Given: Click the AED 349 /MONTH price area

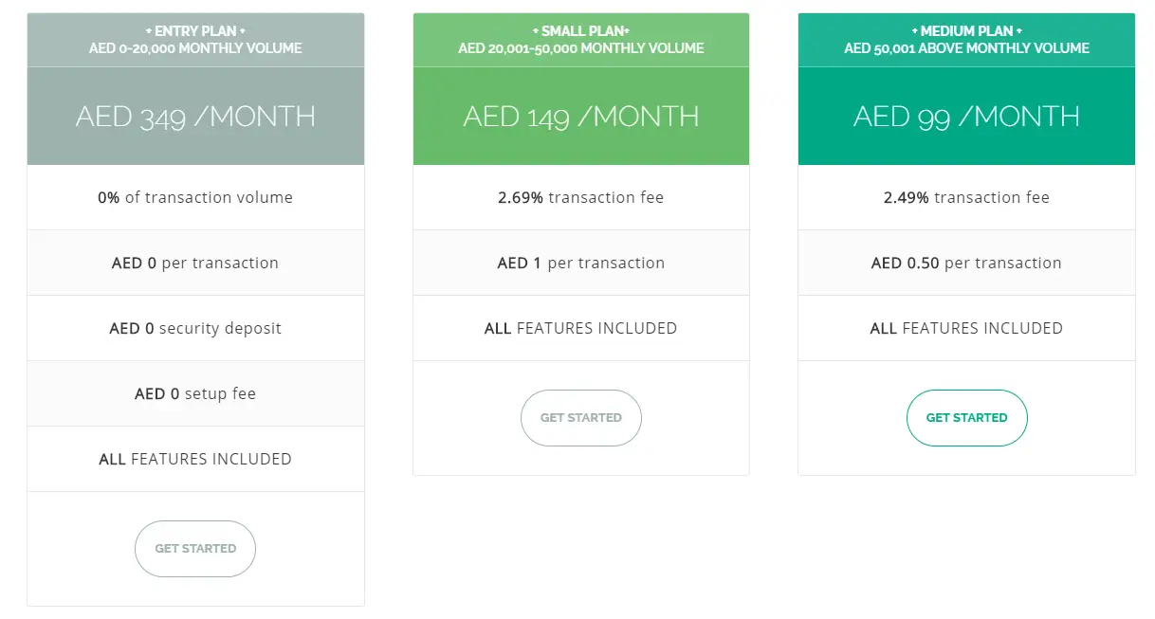Looking at the screenshot, I should pos(195,116).
